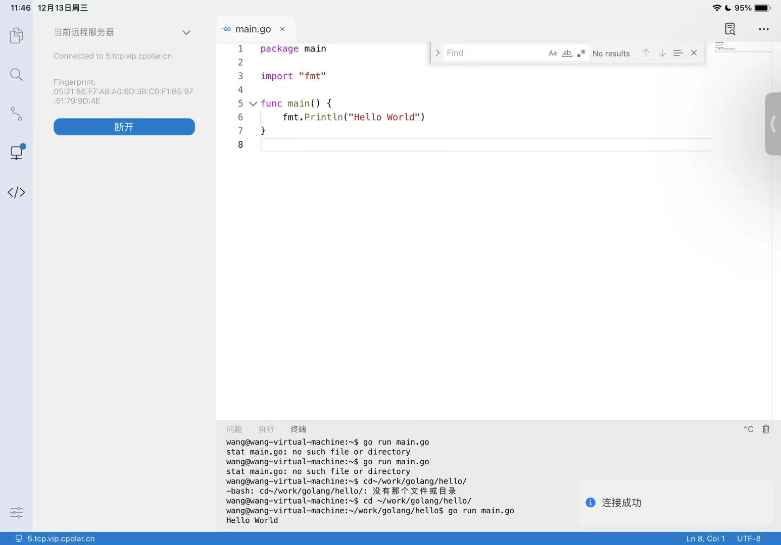Place cursor on empty line 8
The width and height of the screenshot is (781, 545).
point(486,145)
